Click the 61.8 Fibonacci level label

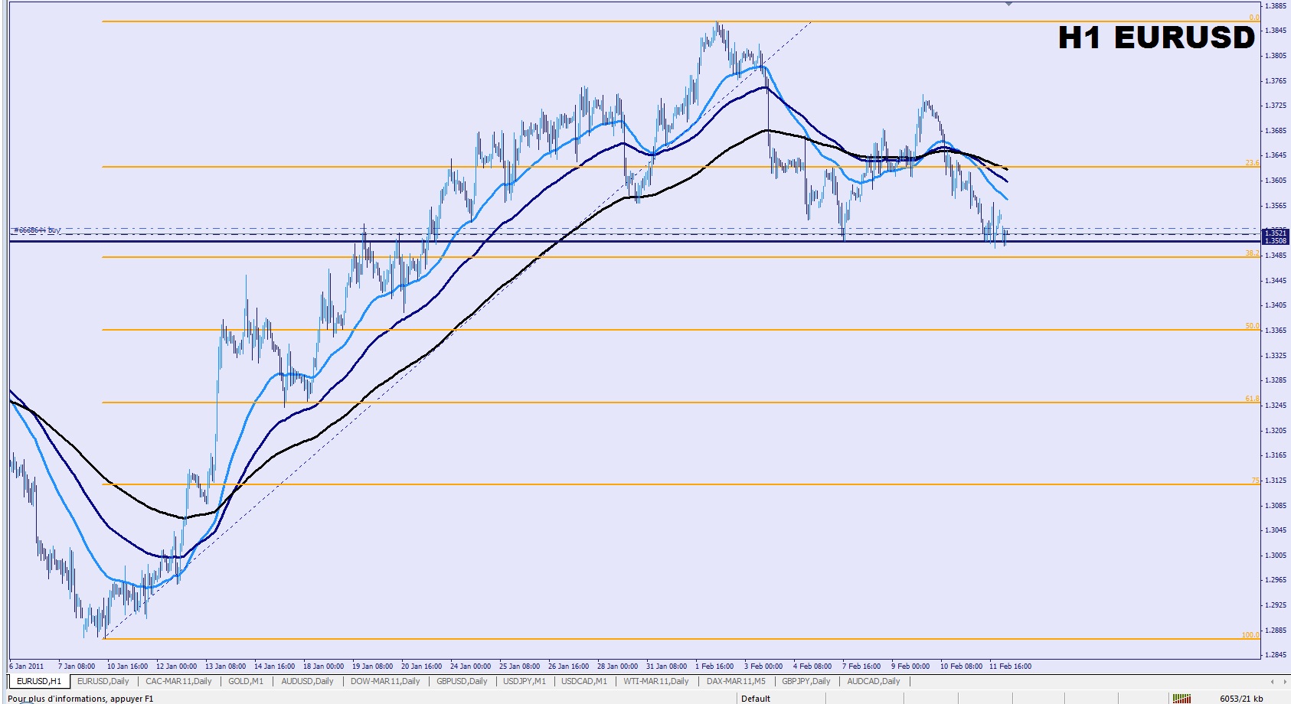coord(1251,399)
